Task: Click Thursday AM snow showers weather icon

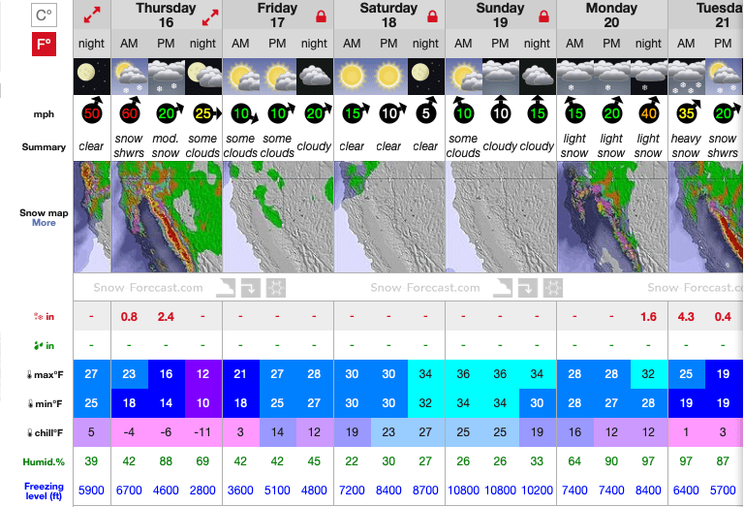Action: click(x=129, y=77)
